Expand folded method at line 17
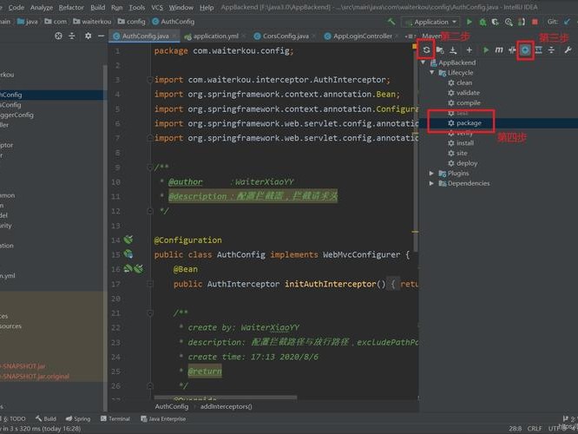 coord(149,284)
